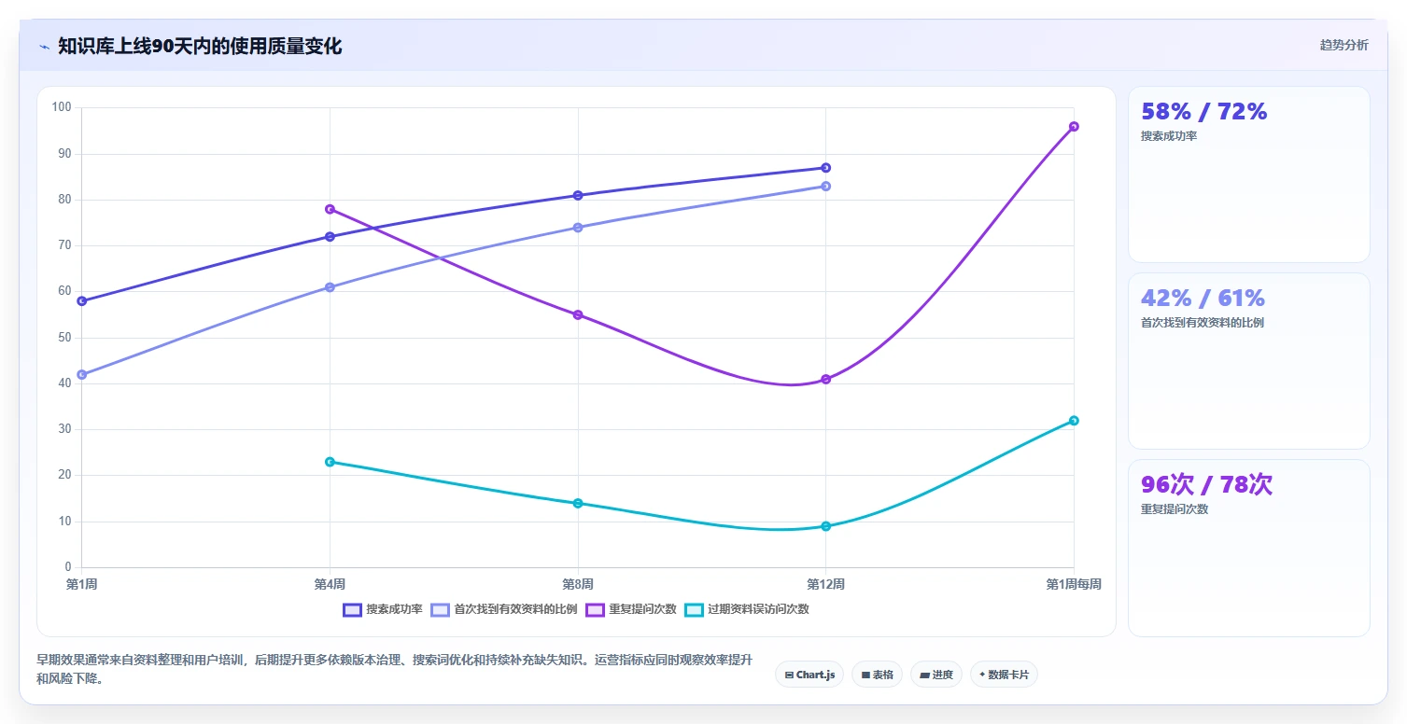1407x724 pixels.
Task: Click the 第4周 x-axis label
Action: (330, 585)
